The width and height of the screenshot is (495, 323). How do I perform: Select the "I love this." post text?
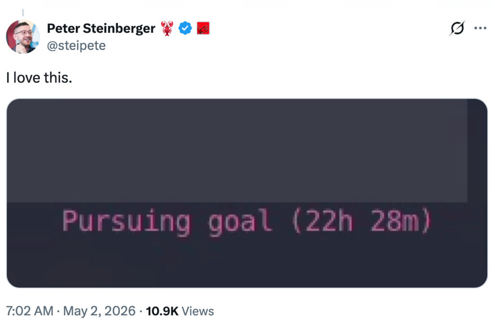tap(39, 78)
